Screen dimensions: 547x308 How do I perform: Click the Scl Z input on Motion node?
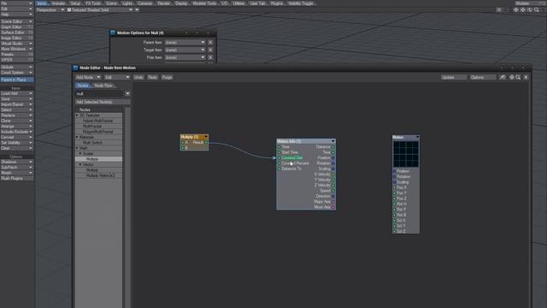pos(395,231)
